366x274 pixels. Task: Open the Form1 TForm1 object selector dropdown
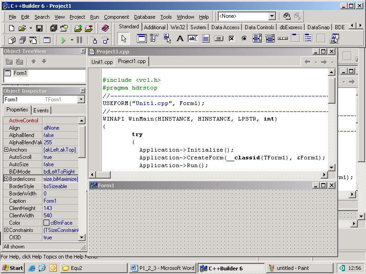pyautogui.click(x=81, y=100)
